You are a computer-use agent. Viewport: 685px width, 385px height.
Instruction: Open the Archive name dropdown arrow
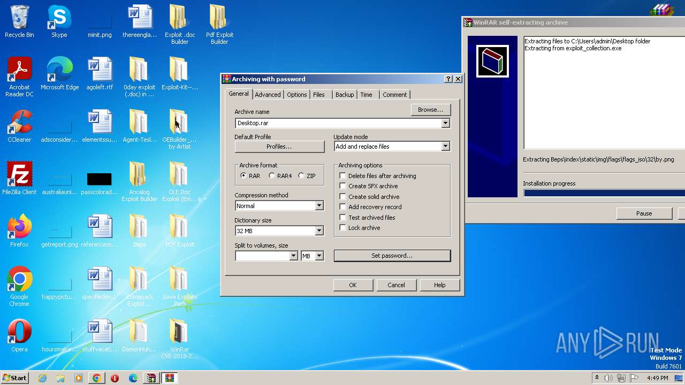point(445,123)
